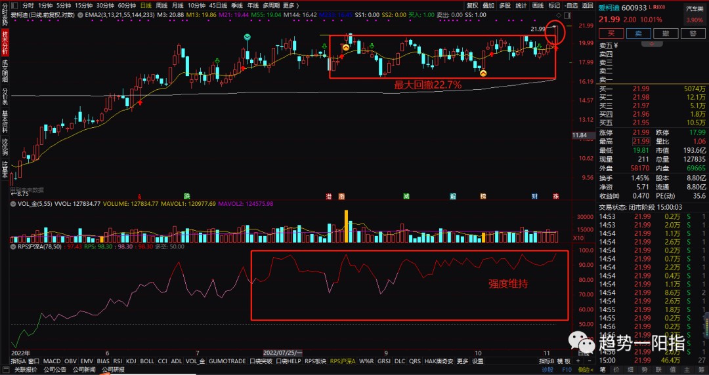Select the RPS沪深A indicator tab
The height and width of the screenshot is (375, 709).
coord(343,361)
